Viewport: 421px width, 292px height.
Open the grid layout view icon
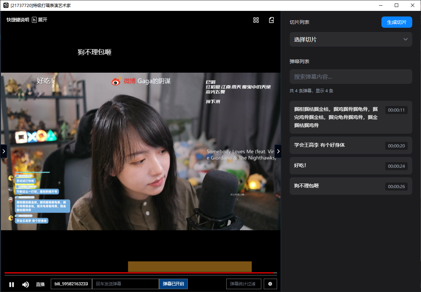tap(256, 20)
